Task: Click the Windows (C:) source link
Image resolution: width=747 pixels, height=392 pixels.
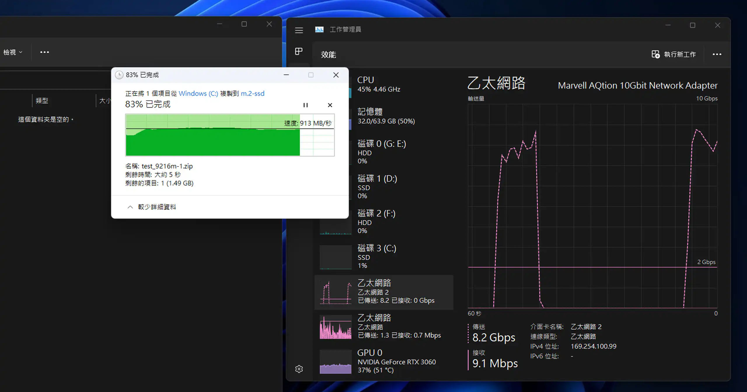Action: 198,93
